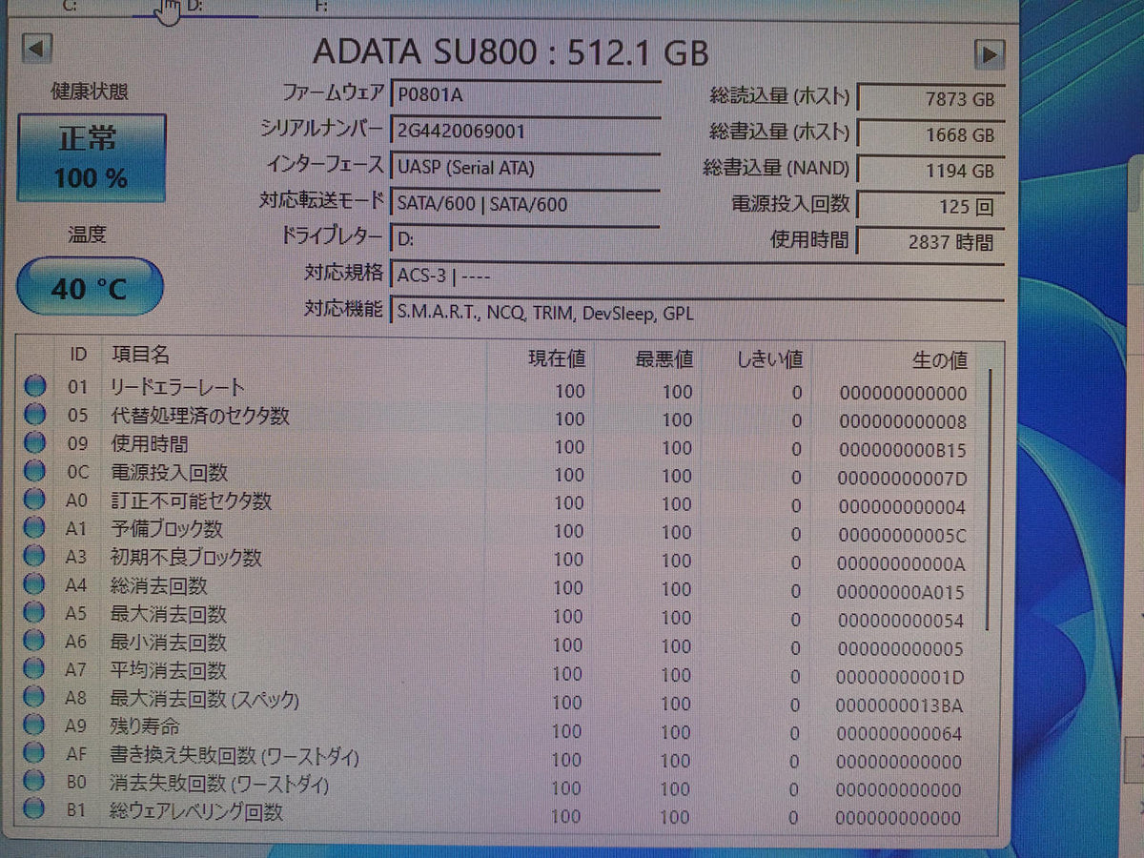
Task: Click the drive letter field D:
Action: click(x=525, y=238)
